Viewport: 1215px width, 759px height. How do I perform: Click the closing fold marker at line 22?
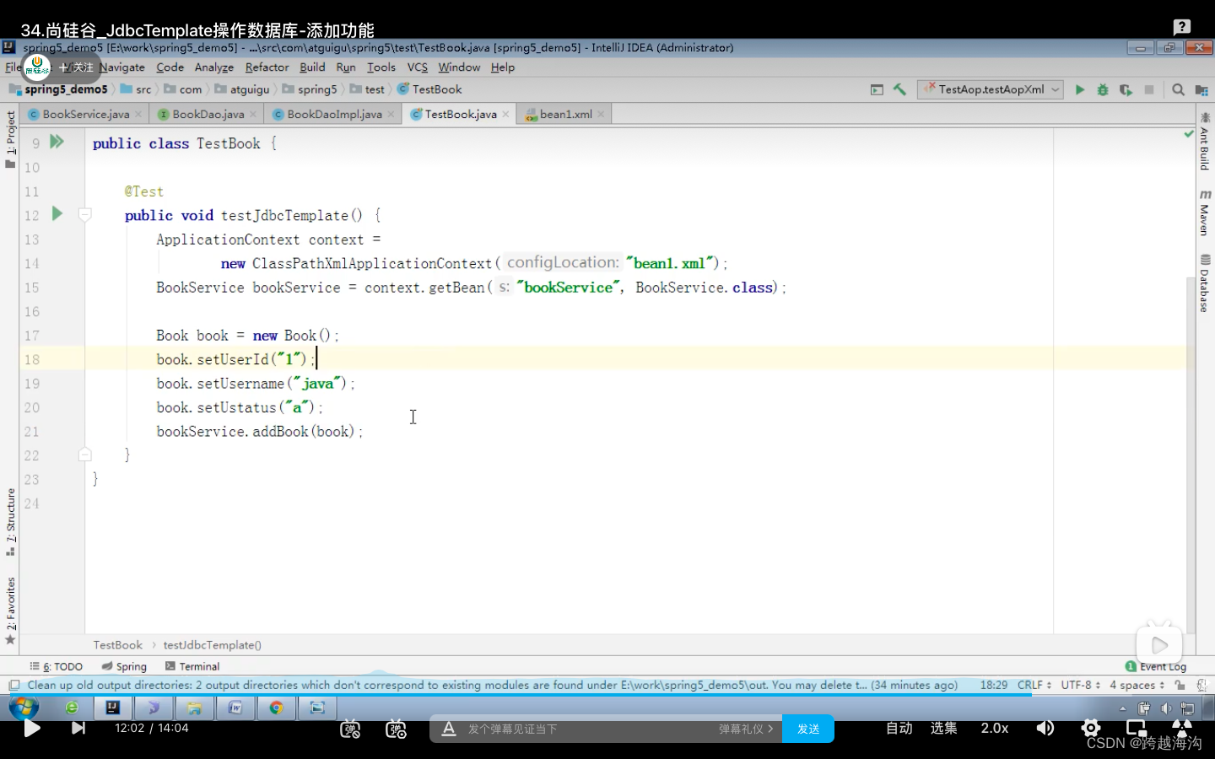[84, 455]
